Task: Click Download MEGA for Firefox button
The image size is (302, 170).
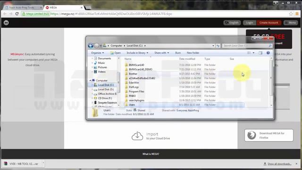Action: coord(269,136)
